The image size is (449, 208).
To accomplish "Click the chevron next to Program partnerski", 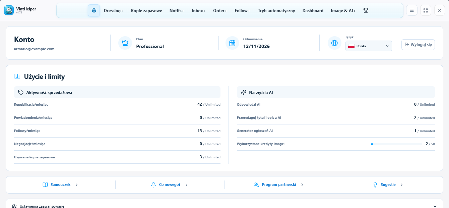I will (302, 185).
